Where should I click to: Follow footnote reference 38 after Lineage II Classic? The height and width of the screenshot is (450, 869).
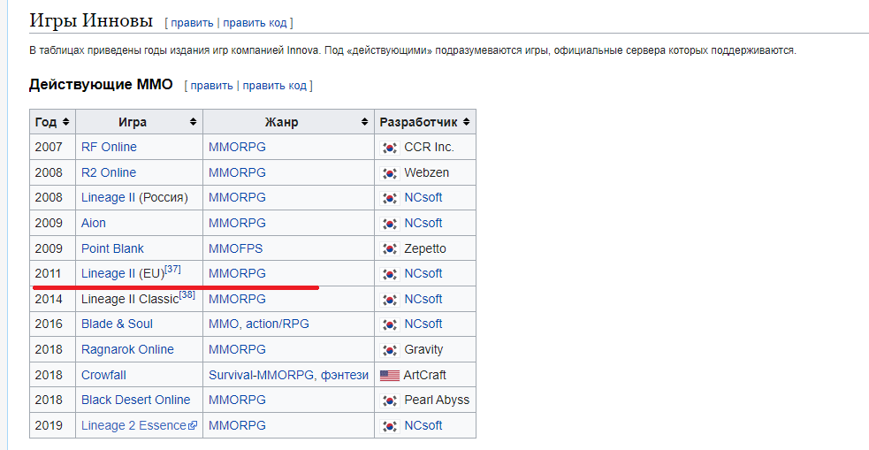(187, 294)
